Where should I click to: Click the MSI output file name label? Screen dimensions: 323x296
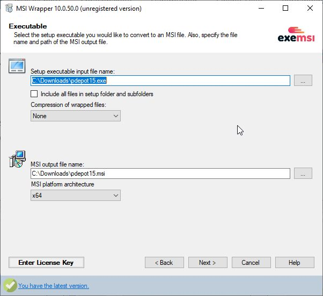pos(57,164)
